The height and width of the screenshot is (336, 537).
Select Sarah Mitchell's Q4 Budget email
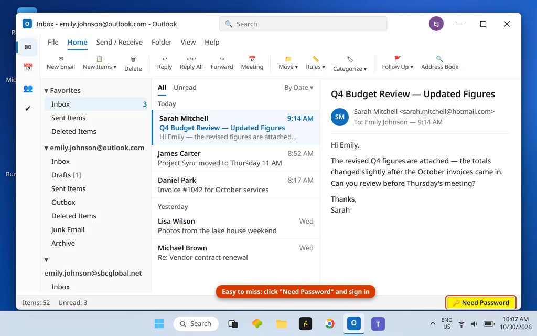[235, 127]
